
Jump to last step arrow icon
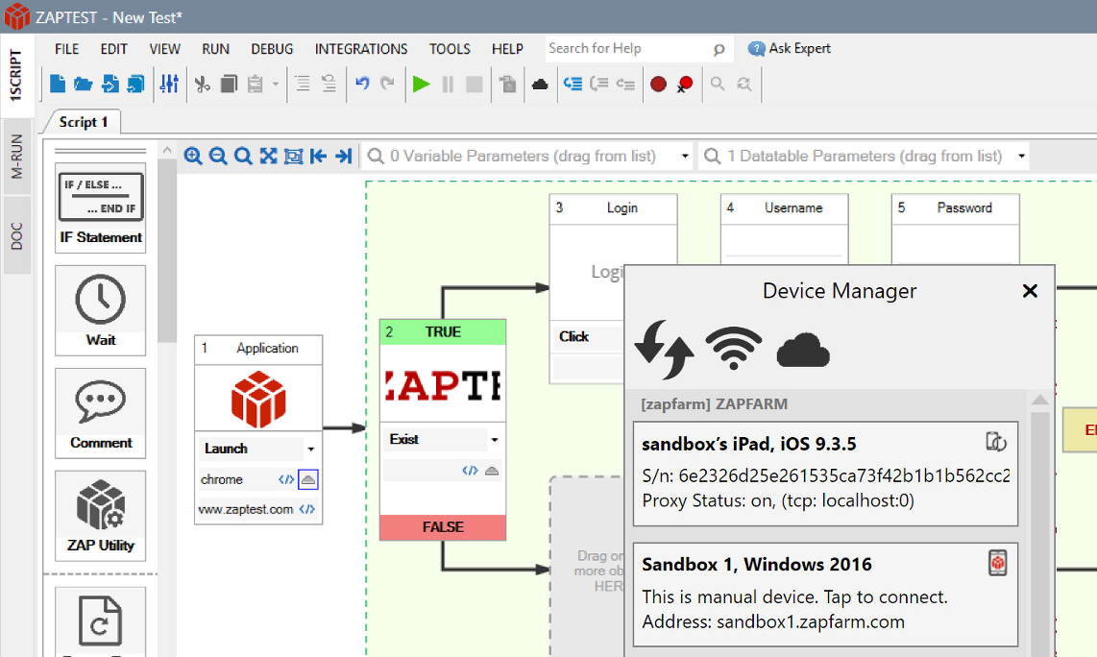[343, 156]
